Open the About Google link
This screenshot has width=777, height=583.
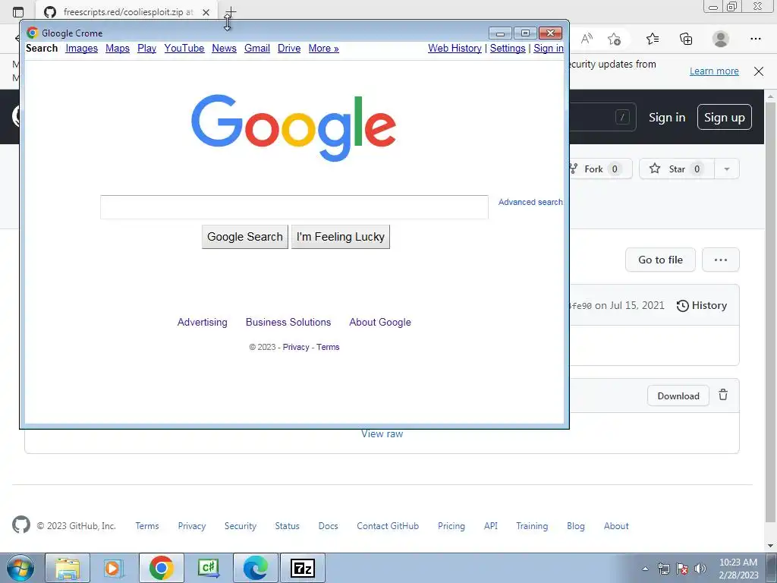pos(380,322)
